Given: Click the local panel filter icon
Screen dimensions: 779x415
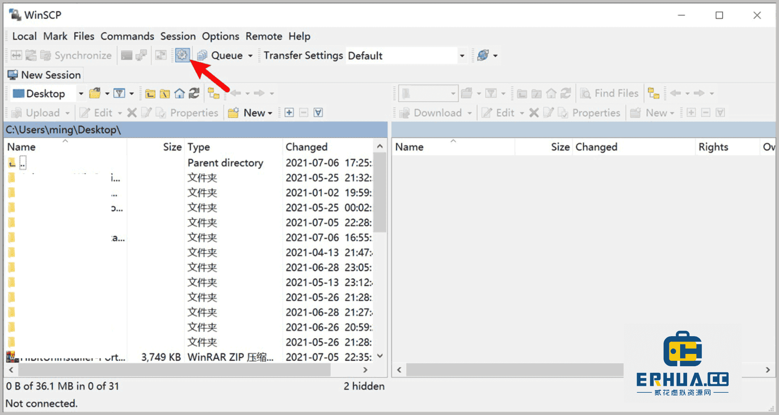Looking at the screenshot, I should coord(119,93).
